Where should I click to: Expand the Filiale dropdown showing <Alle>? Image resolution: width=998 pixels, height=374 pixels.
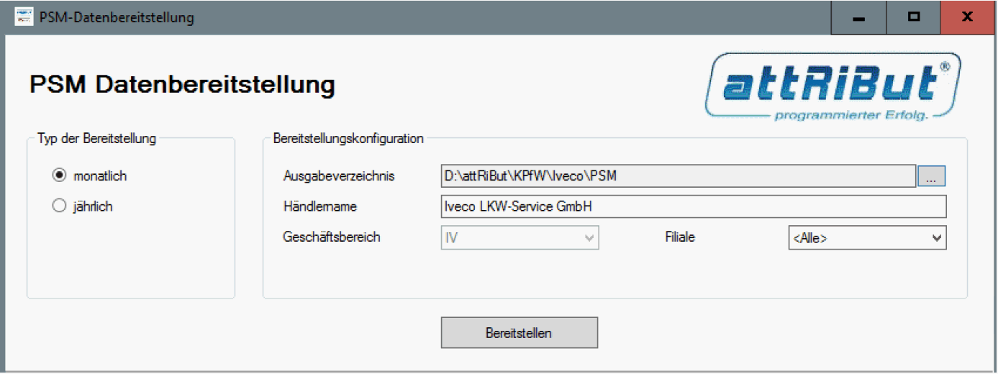[867, 238]
